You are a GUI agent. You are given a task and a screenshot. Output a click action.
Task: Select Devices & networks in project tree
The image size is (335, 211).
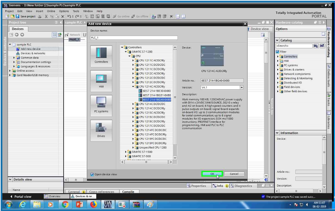click(33, 53)
